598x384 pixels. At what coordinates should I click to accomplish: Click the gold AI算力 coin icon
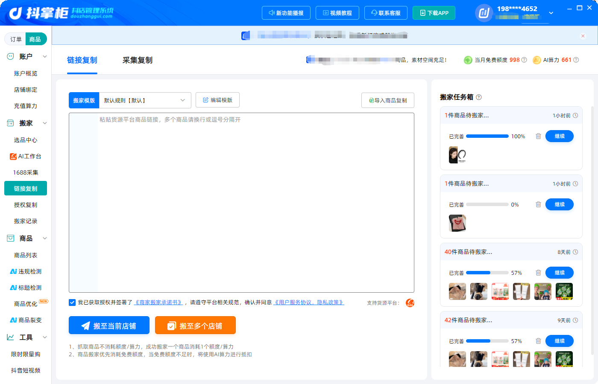point(537,60)
